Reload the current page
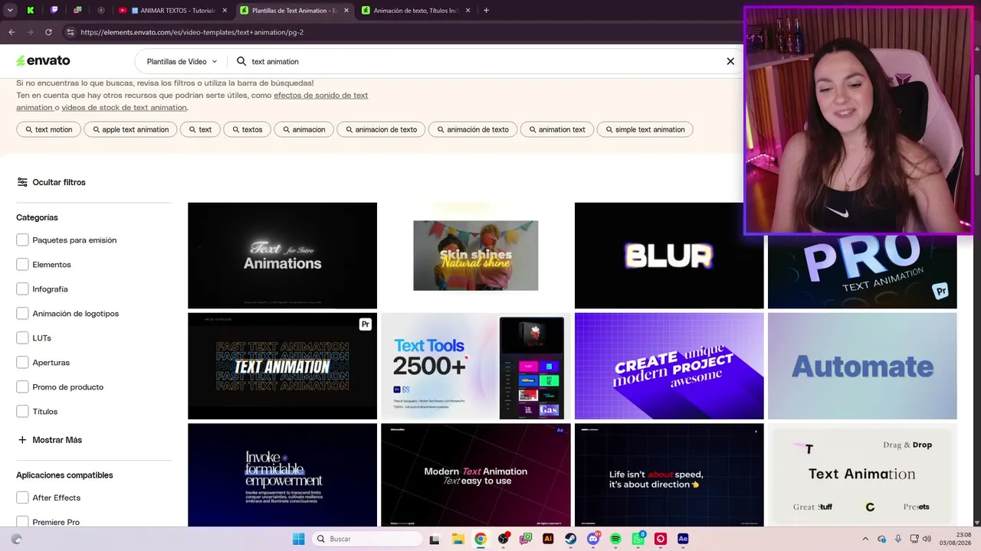 (x=48, y=32)
